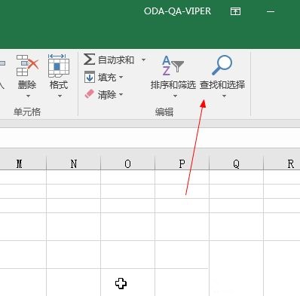Select column N header
300x296 pixels.
coord(74,164)
